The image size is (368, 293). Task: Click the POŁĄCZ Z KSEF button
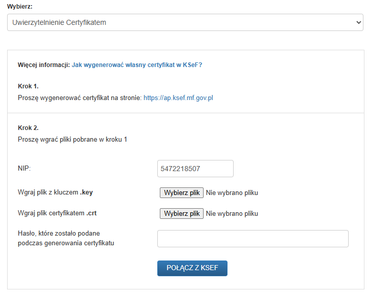[x=192, y=268]
